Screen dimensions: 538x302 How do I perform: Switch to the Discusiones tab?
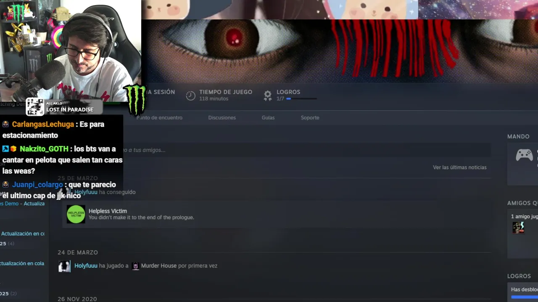click(x=222, y=118)
